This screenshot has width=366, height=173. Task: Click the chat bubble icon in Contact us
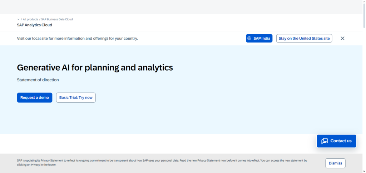325,141
